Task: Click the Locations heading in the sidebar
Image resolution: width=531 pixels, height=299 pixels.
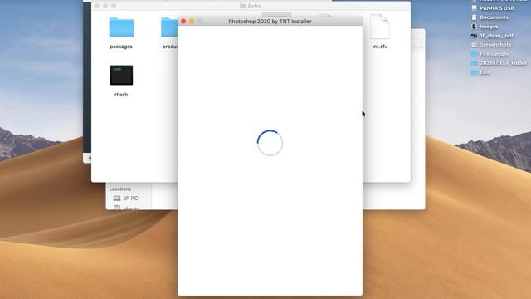Action: click(x=120, y=189)
